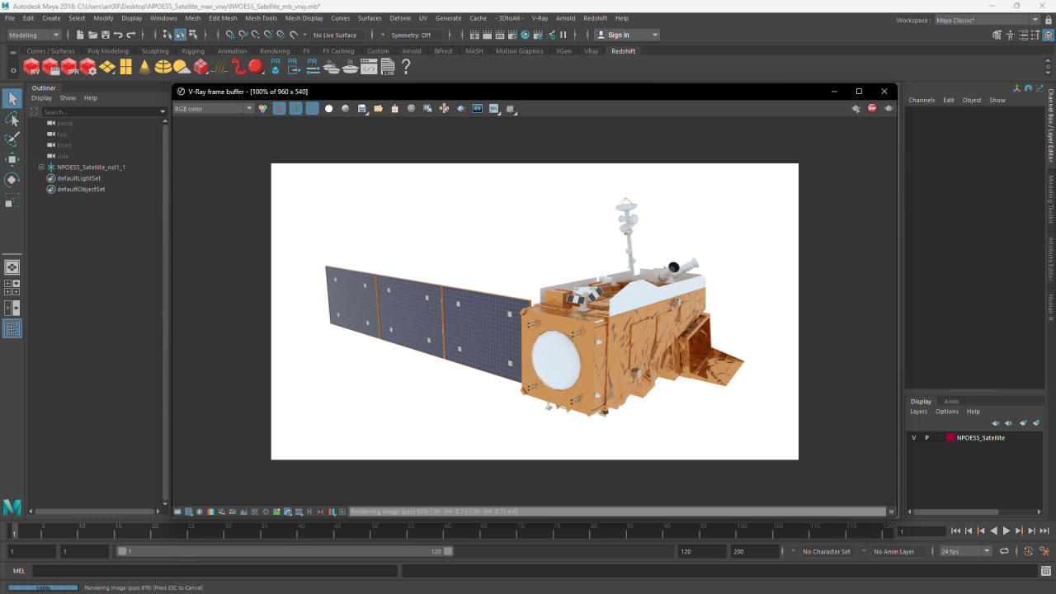This screenshot has width=1056, height=594.
Task: Click the render progress bar at 100%
Action: tap(43, 587)
